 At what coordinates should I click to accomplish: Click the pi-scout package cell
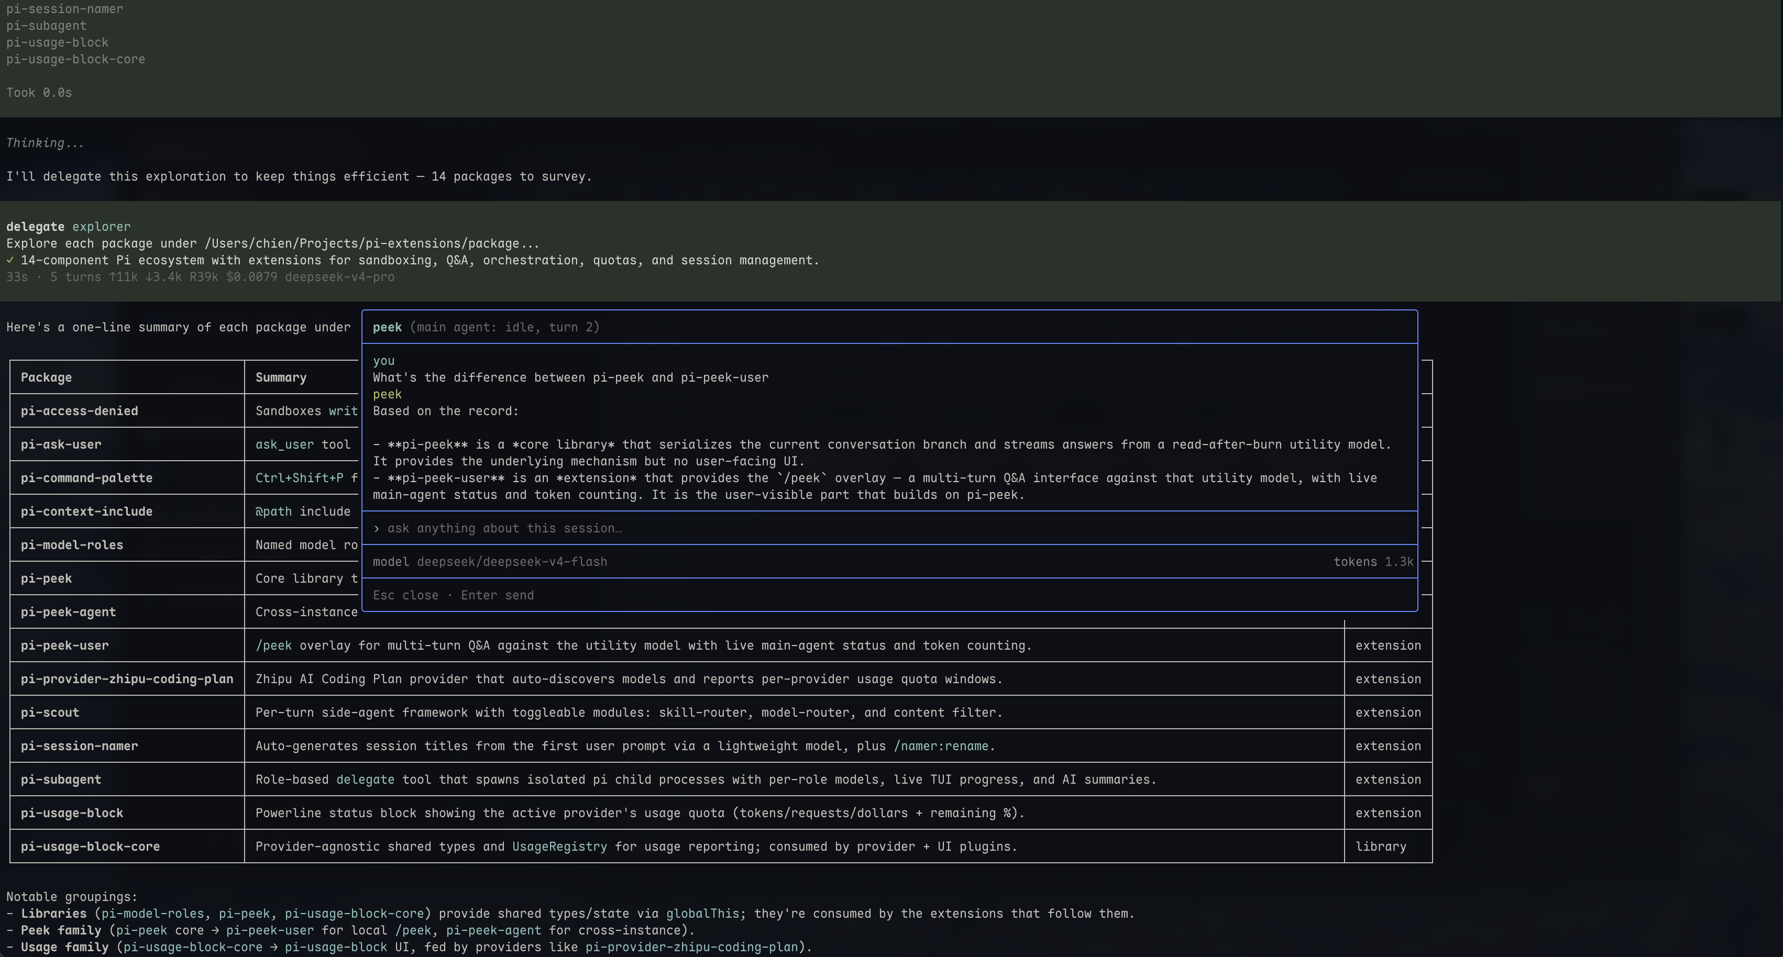tap(127, 713)
